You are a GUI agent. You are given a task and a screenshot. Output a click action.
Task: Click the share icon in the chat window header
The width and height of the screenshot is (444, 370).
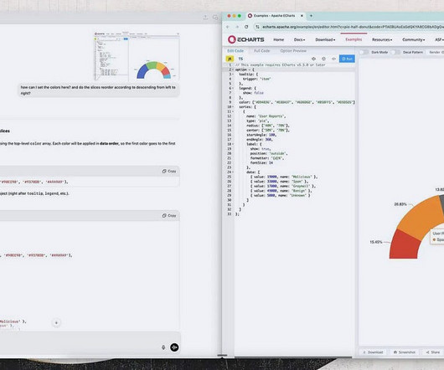[205, 18]
